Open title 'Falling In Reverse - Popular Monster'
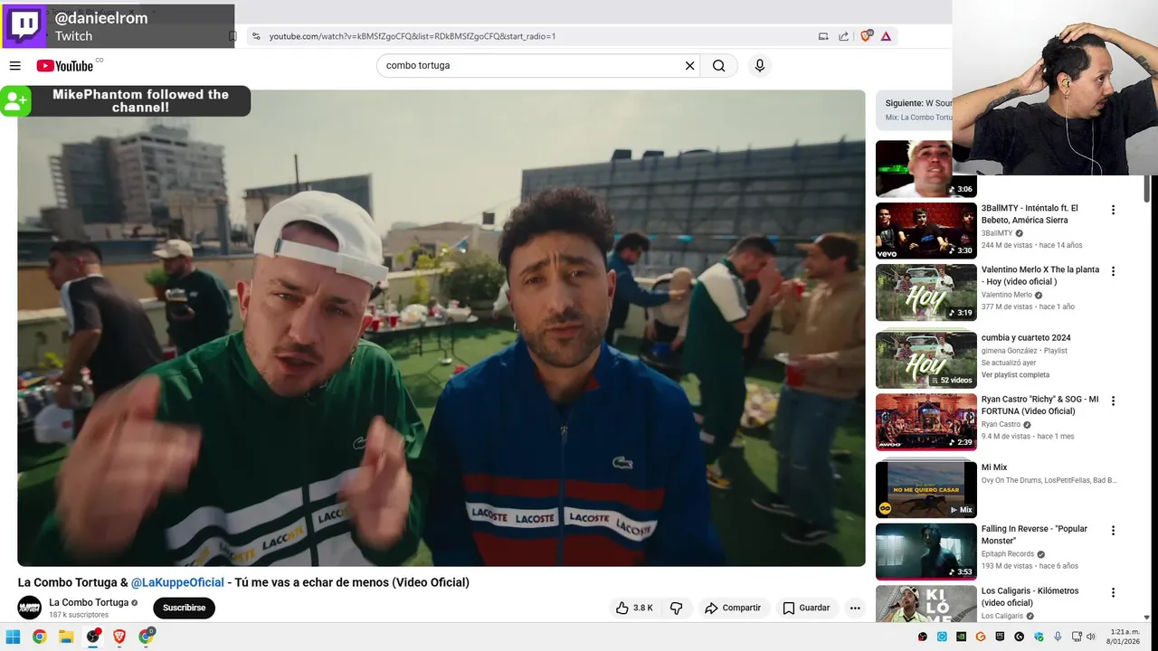Image resolution: width=1158 pixels, height=651 pixels. pyautogui.click(x=1034, y=534)
